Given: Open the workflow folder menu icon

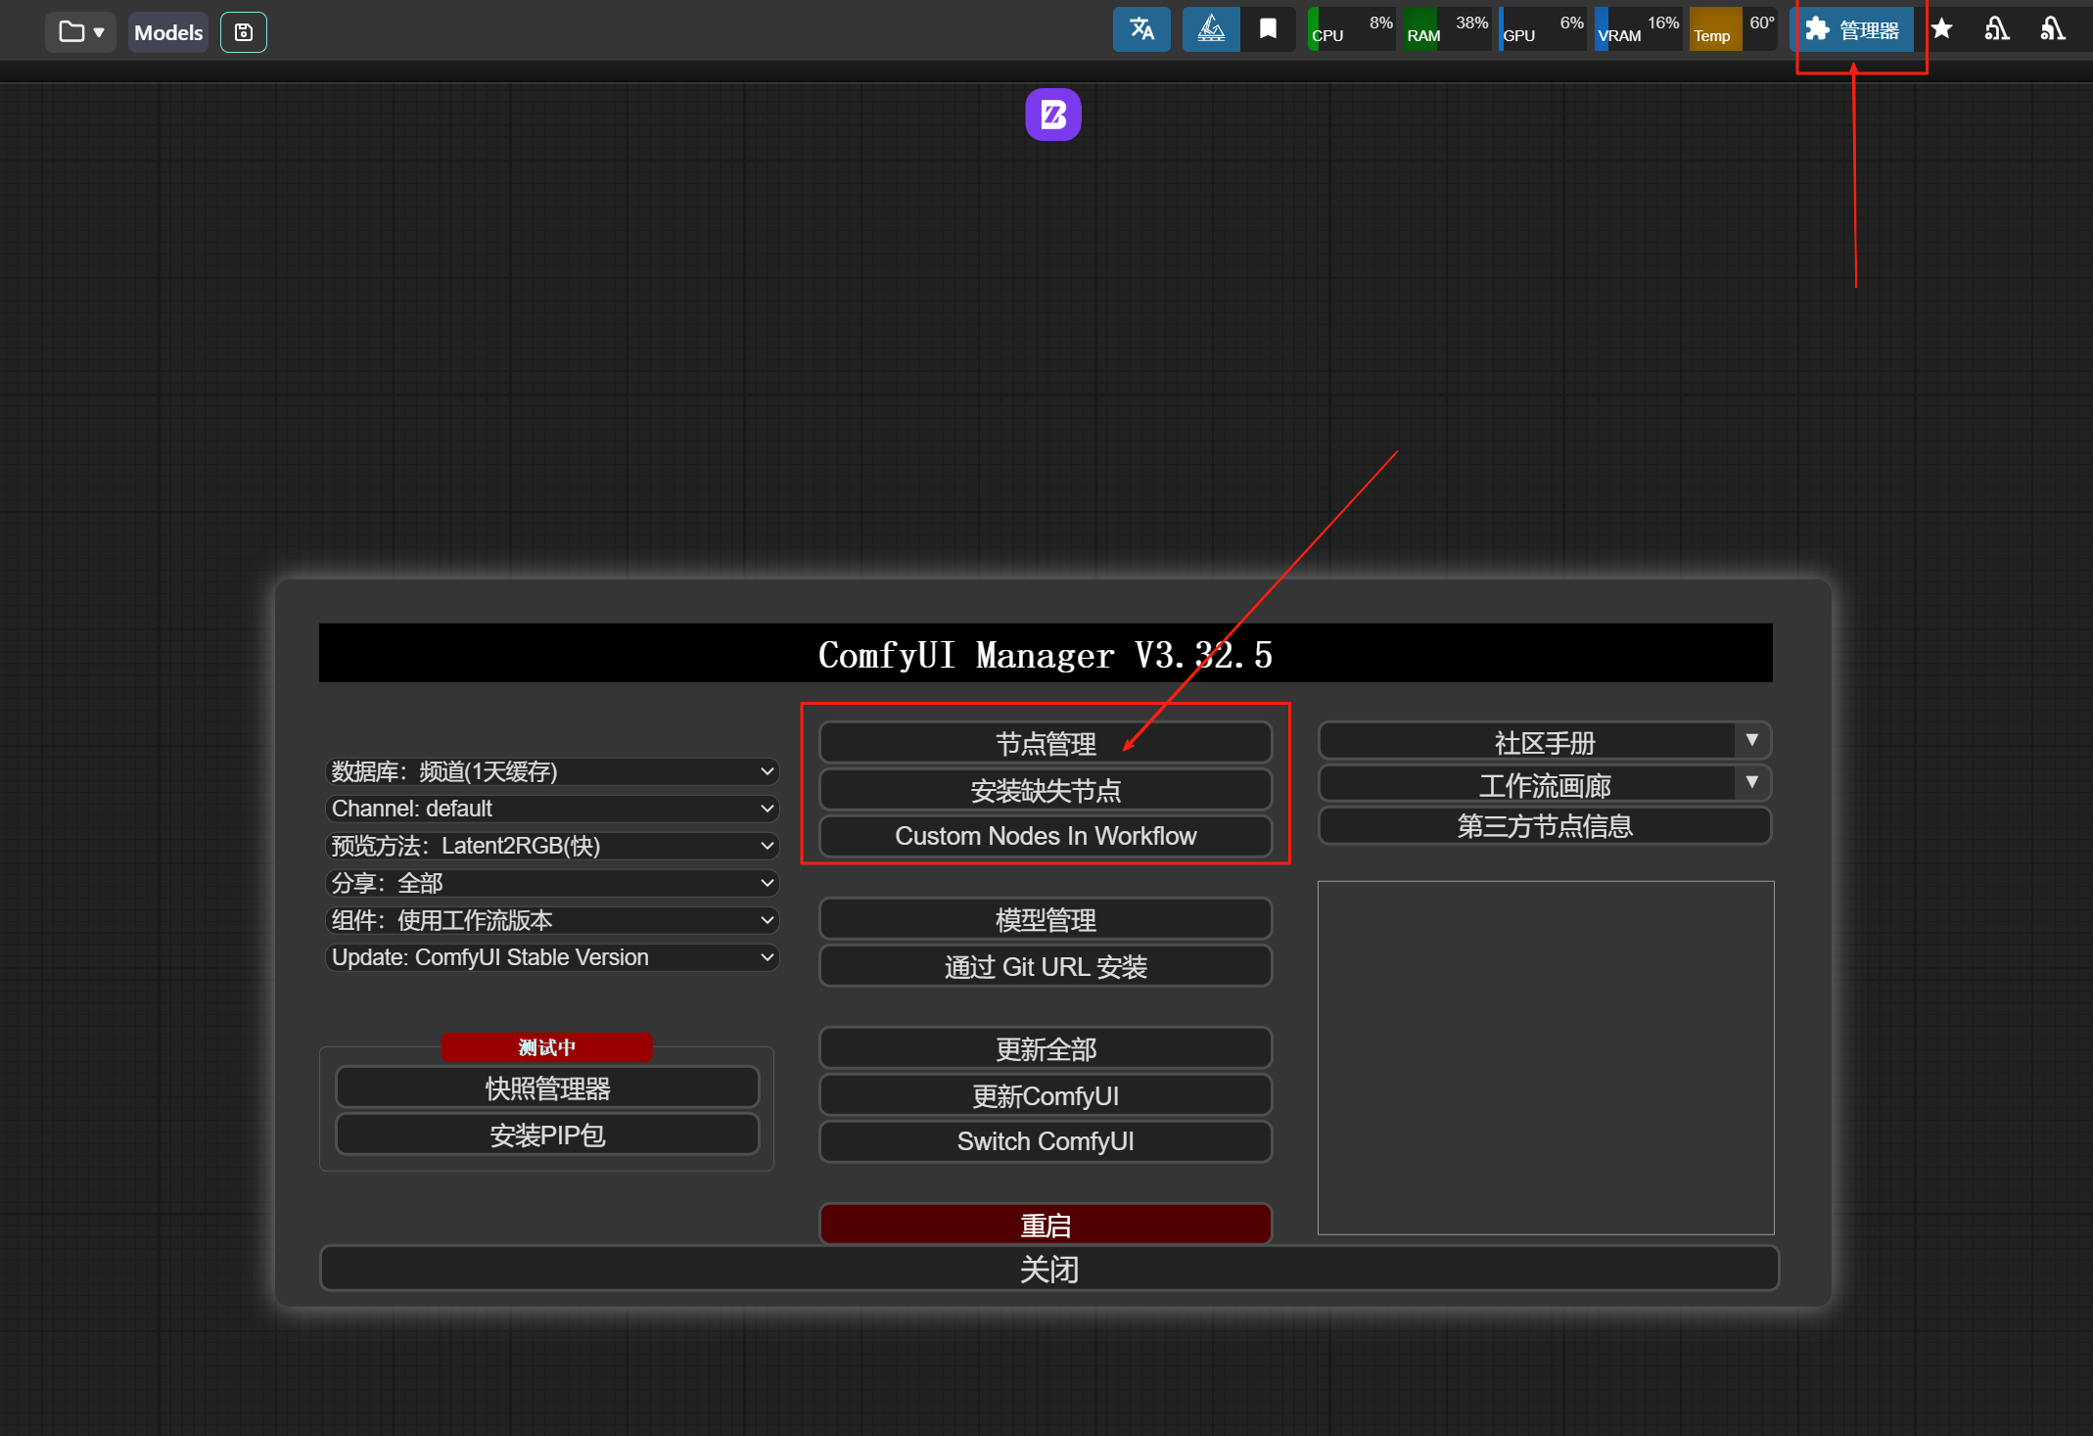Looking at the screenshot, I should click(81, 31).
